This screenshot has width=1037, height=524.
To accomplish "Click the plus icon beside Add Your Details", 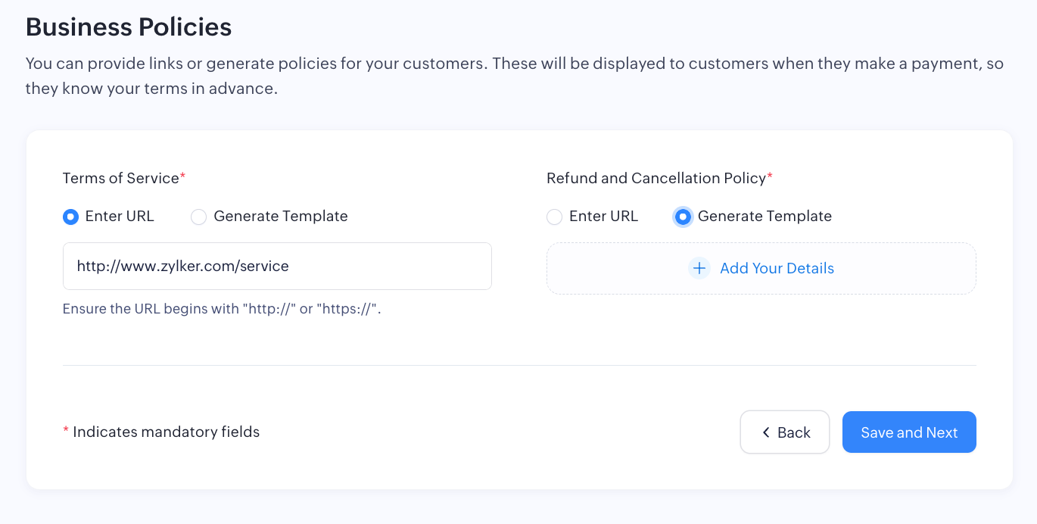I will (699, 268).
